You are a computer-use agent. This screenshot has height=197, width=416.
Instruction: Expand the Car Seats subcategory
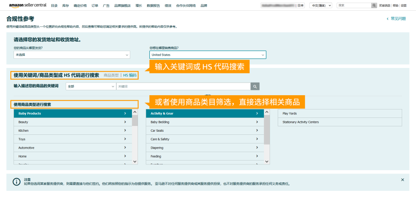(x=205, y=131)
